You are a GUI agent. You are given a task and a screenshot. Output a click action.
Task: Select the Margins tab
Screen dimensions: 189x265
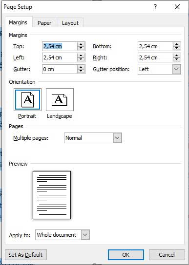(18, 22)
